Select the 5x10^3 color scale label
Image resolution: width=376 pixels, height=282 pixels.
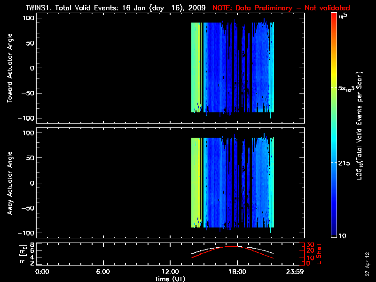pyautogui.click(x=350, y=88)
